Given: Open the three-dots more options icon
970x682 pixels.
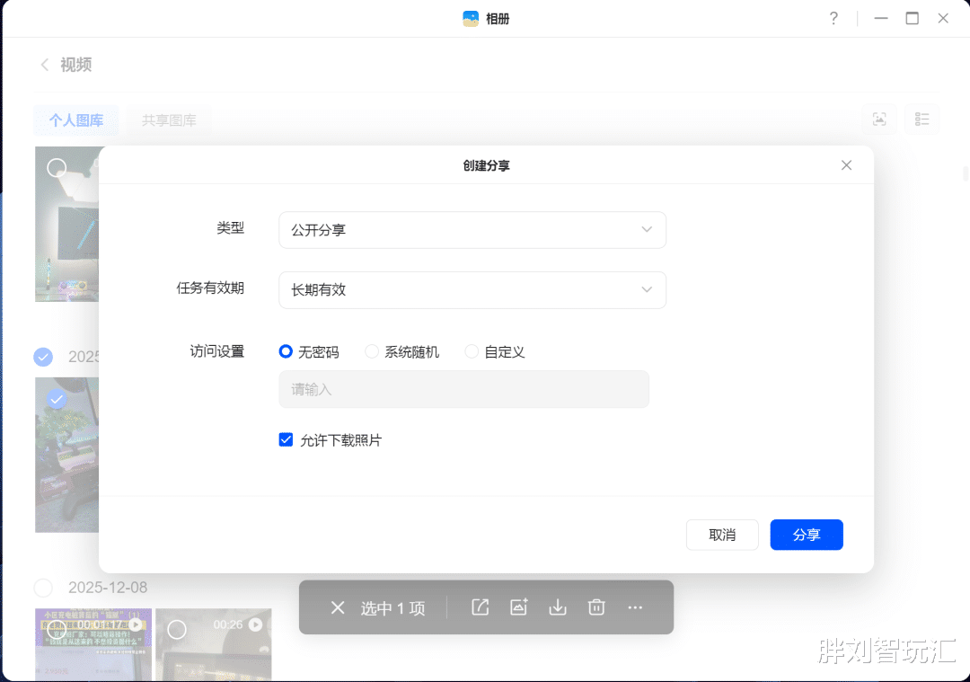Looking at the screenshot, I should (635, 607).
